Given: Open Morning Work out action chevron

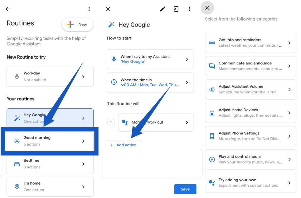Looking at the screenshot, I should [x=187, y=122].
